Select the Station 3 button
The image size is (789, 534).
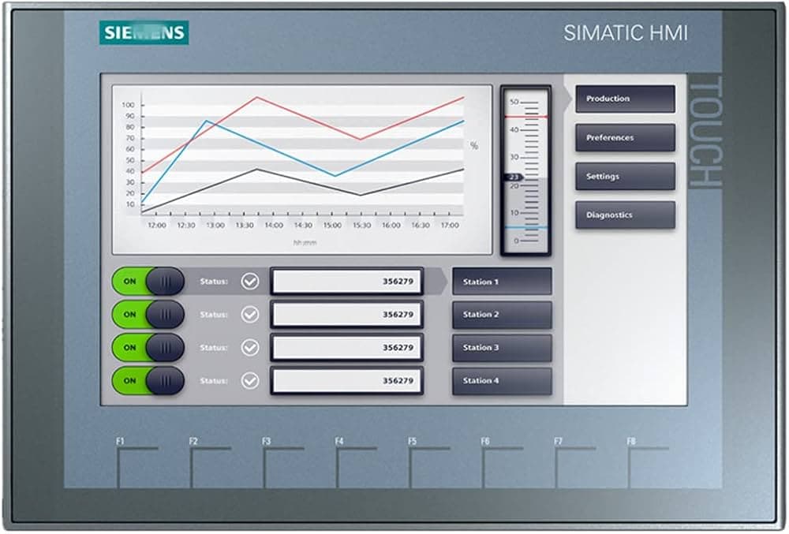point(502,348)
